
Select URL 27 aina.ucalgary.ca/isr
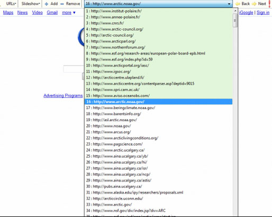tap(158, 168)
